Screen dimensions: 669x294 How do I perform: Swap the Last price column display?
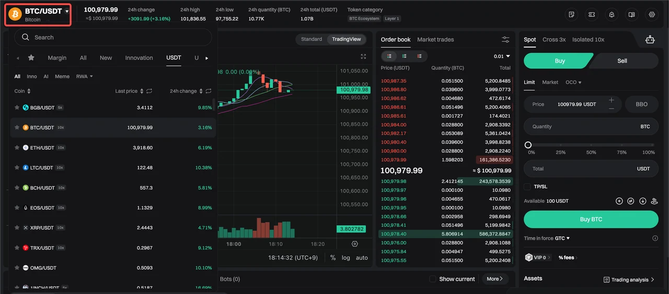[149, 91]
